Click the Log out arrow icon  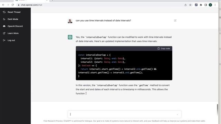pyautogui.click(x=4, y=40)
